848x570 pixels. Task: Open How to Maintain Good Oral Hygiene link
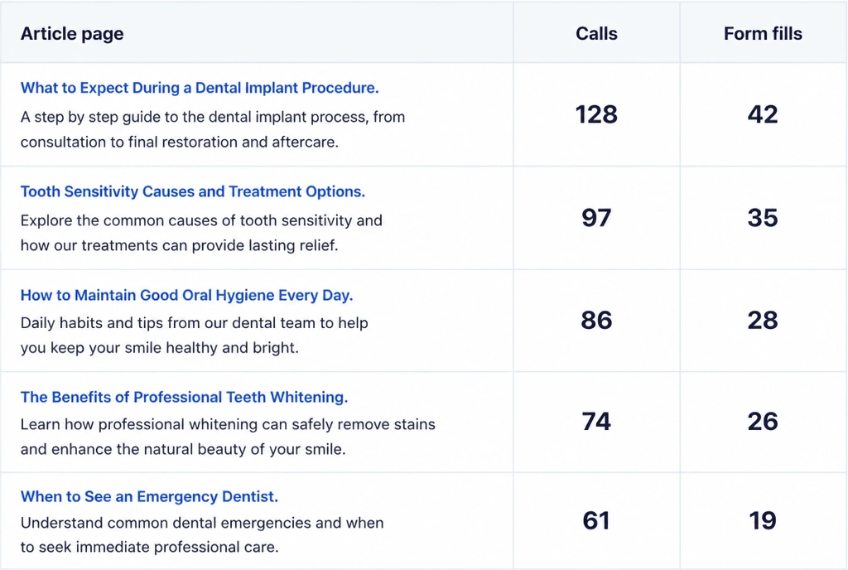tap(186, 295)
